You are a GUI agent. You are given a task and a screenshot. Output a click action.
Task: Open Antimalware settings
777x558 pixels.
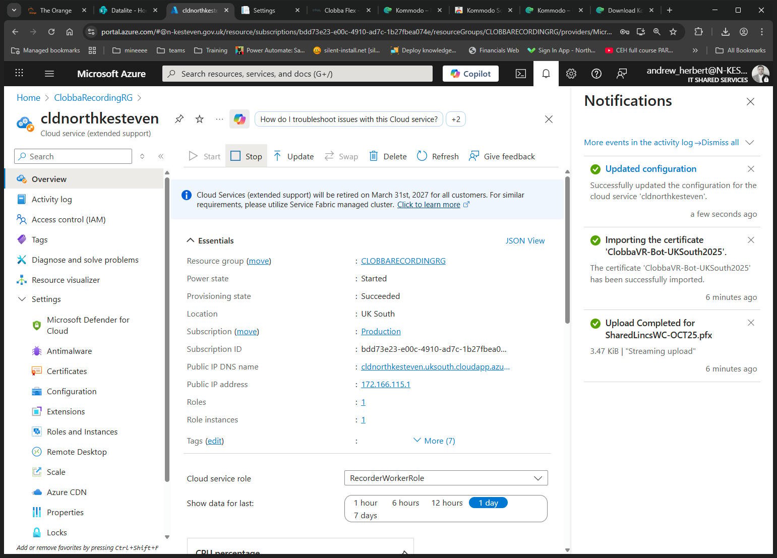[x=70, y=351]
